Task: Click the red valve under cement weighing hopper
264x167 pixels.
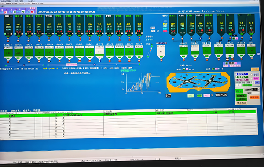Action: click(x=183, y=60)
